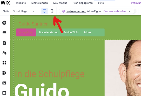
Task: Select the Meine Ziele nav tab
Action: [71, 32]
